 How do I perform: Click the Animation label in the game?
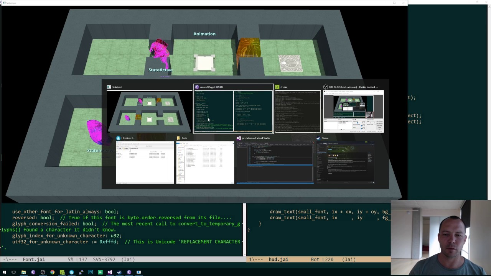tap(204, 34)
